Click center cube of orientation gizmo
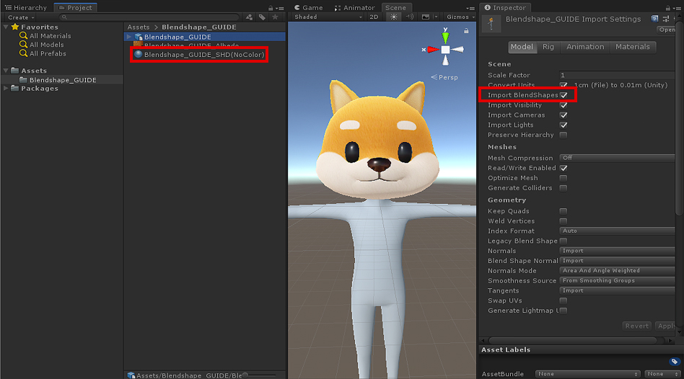Viewport: 684px width, 379px height. [445, 50]
